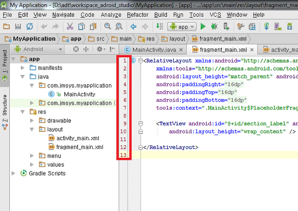
Task: Fold the RelativeLayout tag at line 1
Action: [141, 61]
